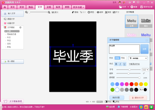Collapse the 文字模板 section arrow
This screenshot has width=155, height=110.
click(x=20, y=27)
